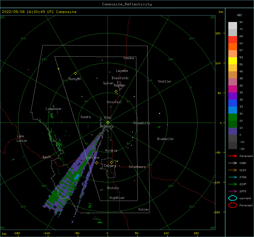Click the Innisfail label
Screen dimensions: 254x237
point(114,102)
